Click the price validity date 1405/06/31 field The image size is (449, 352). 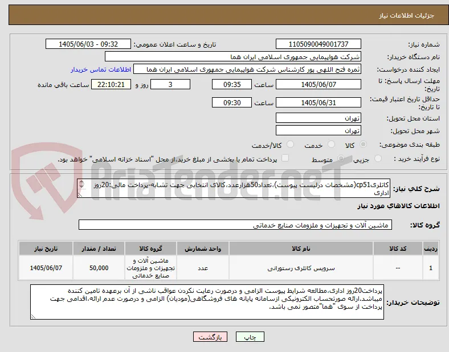318,102
